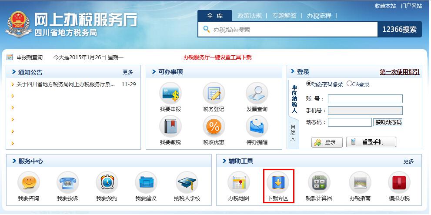
Task: Open the 关于四川省地方税务局网上办税服务厅系 notice
Action: point(66,84)
